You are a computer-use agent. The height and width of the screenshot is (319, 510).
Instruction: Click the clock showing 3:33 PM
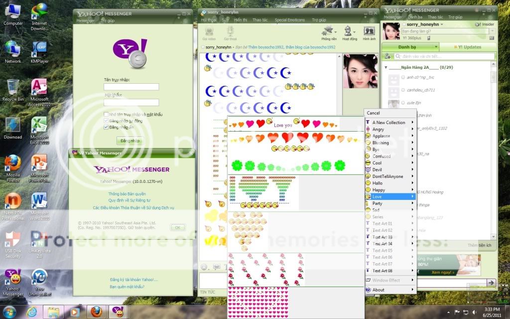(x=492, y=309)
